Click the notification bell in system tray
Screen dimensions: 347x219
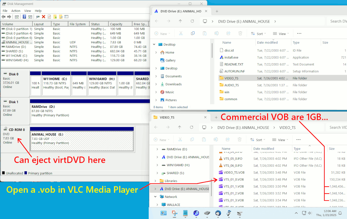coord(340,213)
